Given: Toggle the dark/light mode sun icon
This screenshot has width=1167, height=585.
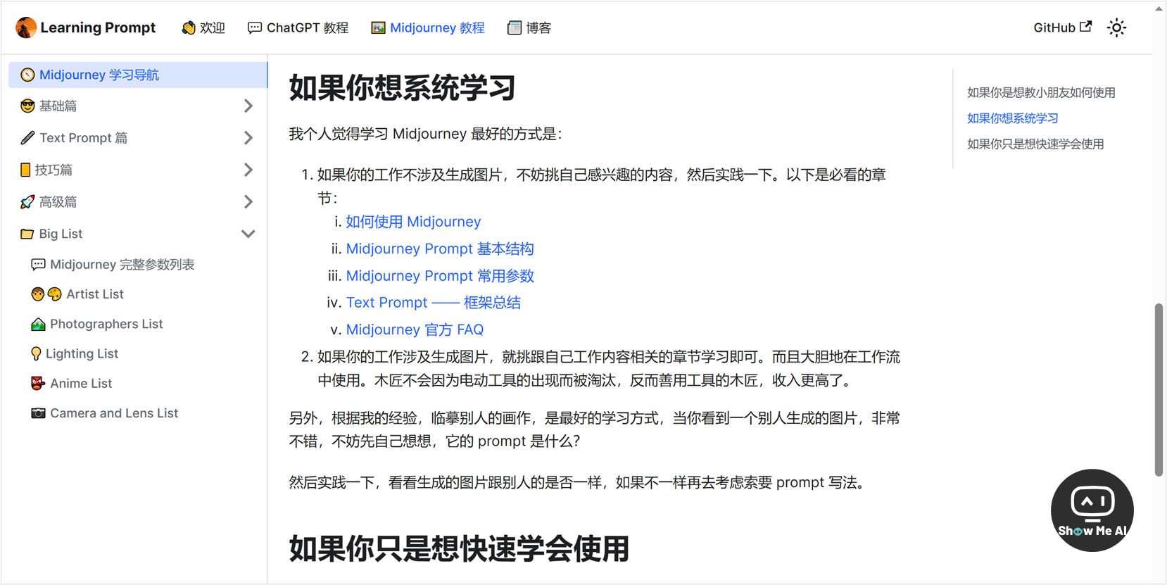Looking at the screenshot, I should 1116,27.
